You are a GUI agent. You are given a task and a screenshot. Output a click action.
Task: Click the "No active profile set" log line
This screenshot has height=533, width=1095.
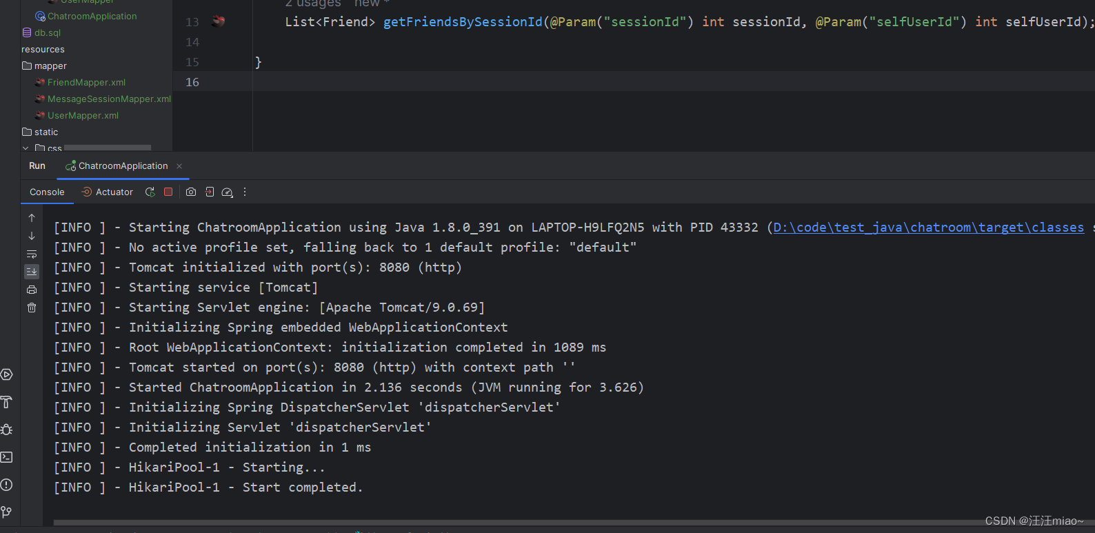(x=345, y=248)
